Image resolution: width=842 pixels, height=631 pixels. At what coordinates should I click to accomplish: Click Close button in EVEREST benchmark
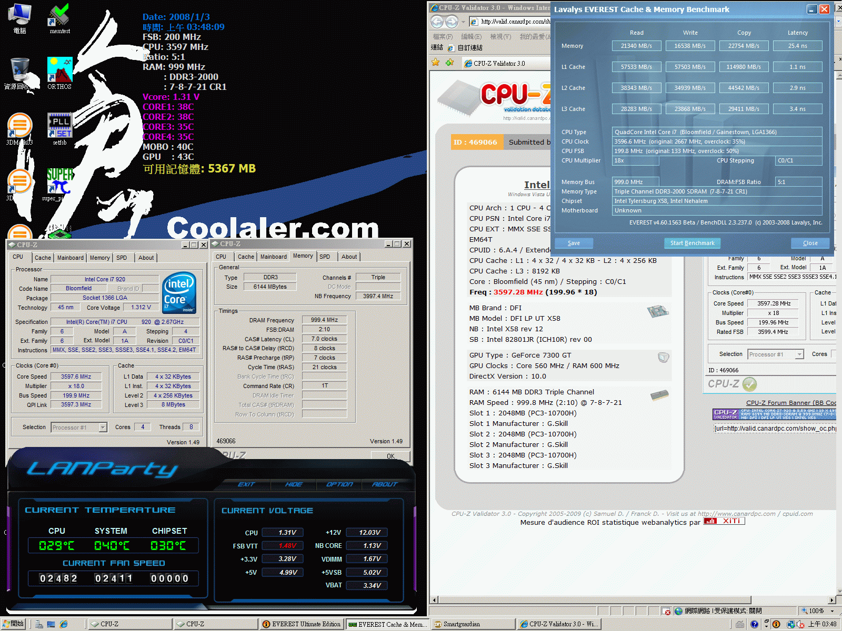[x=810, y=243]
